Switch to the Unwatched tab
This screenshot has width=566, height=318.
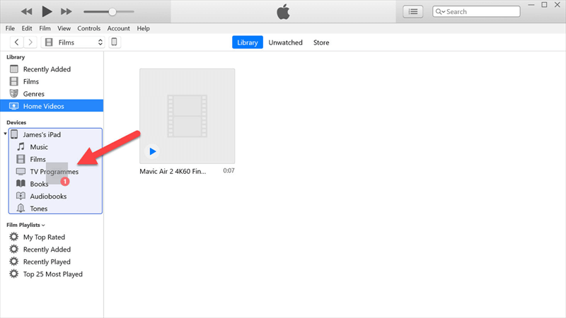pyautogui.click(x=285, y=42)
